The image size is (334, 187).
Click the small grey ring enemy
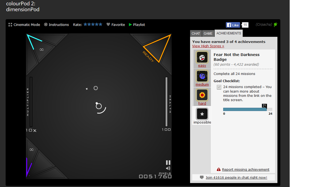(x=96, y=88)
